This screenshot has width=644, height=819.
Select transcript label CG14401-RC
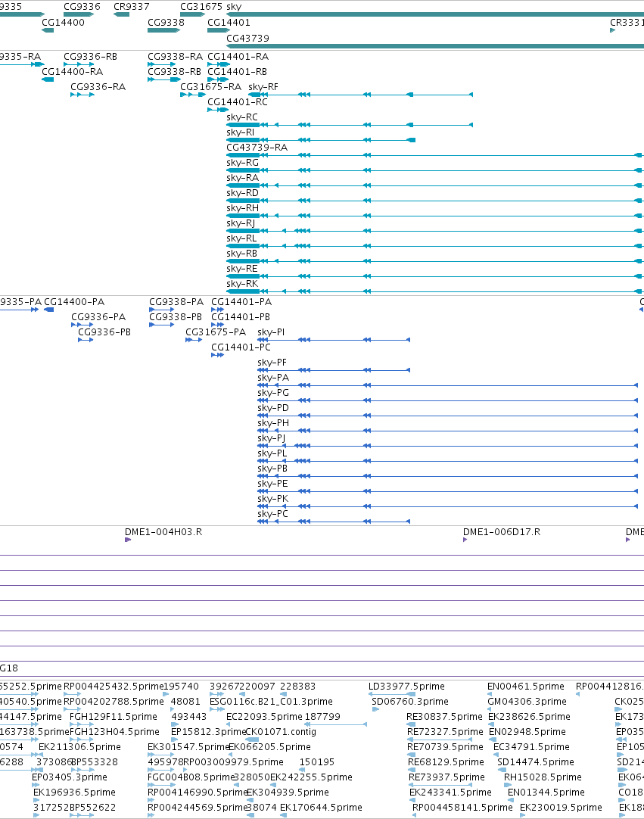pyautogui.click(x=238, y=102)
